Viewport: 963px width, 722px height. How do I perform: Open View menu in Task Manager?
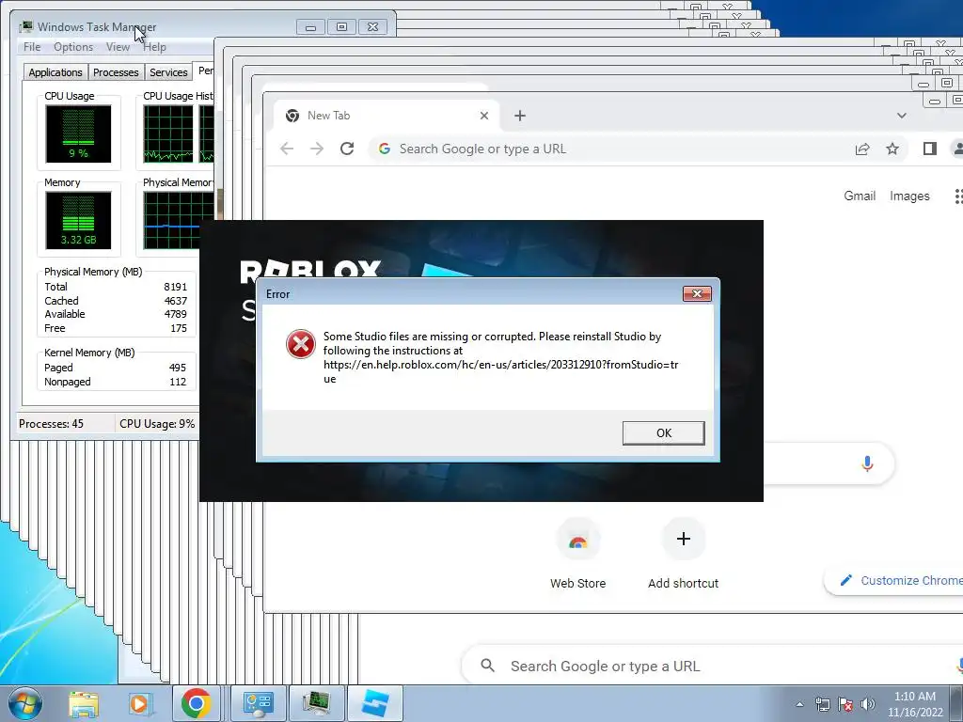(118, 47)
